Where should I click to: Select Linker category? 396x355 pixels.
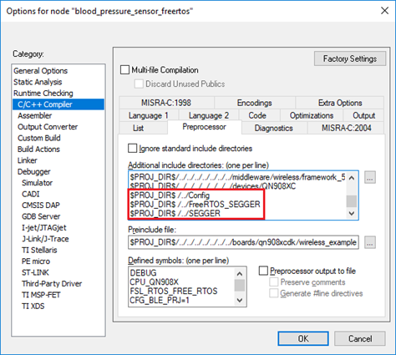[28, 160]
